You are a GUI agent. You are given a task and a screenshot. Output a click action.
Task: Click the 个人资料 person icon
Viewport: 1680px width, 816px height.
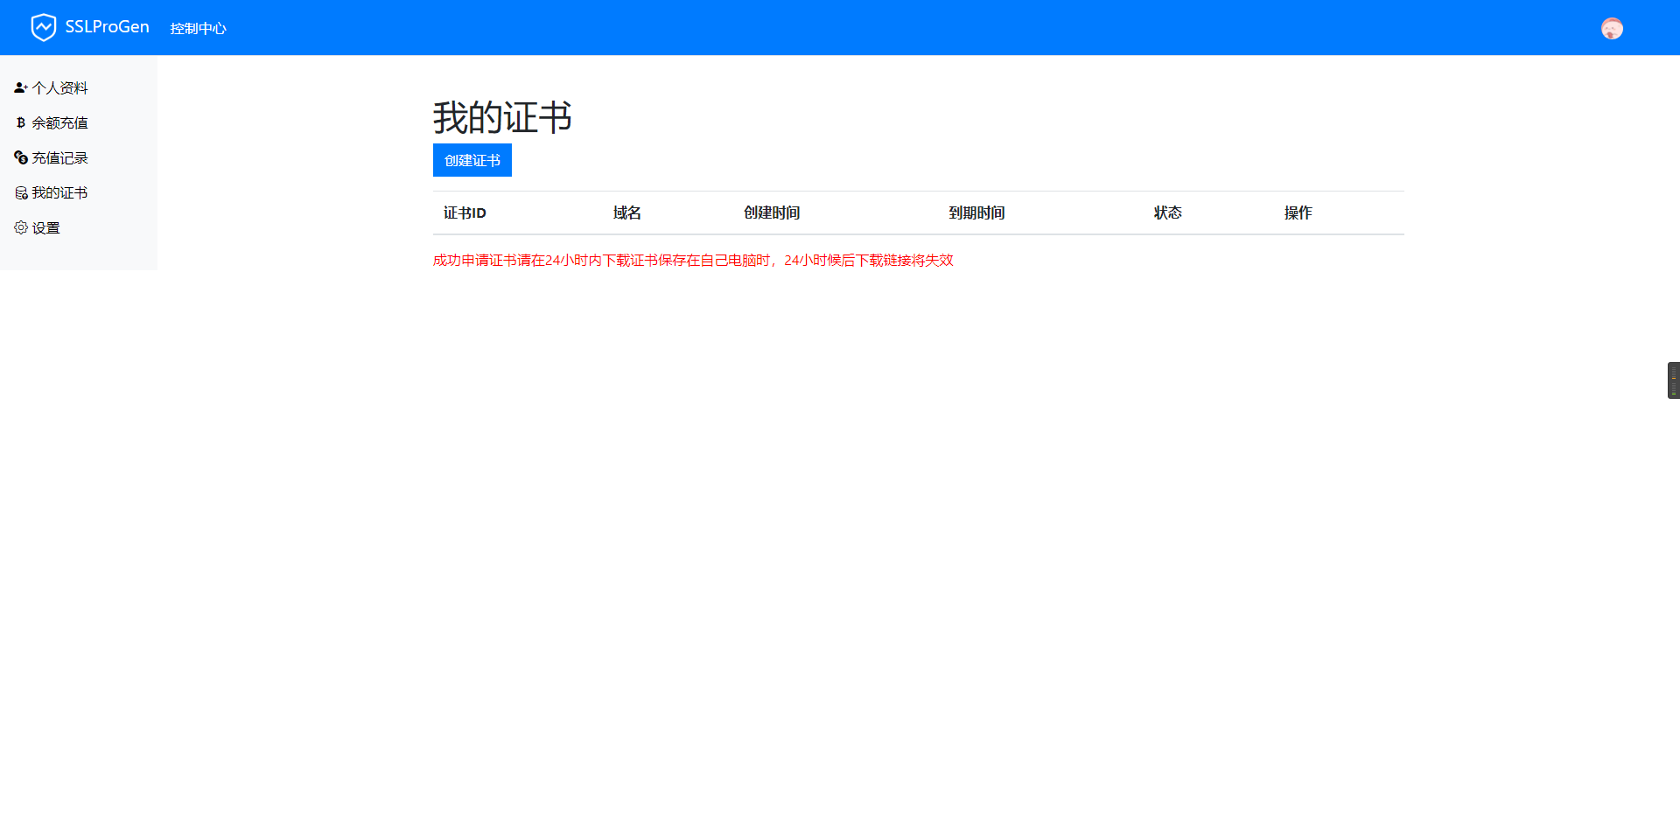21,87
